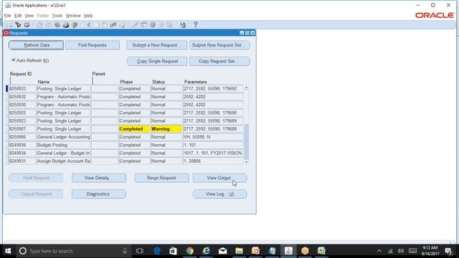This screenshot has height=258, width=459.
Task: Click the Paste toolbar icon
Action: 105,25
